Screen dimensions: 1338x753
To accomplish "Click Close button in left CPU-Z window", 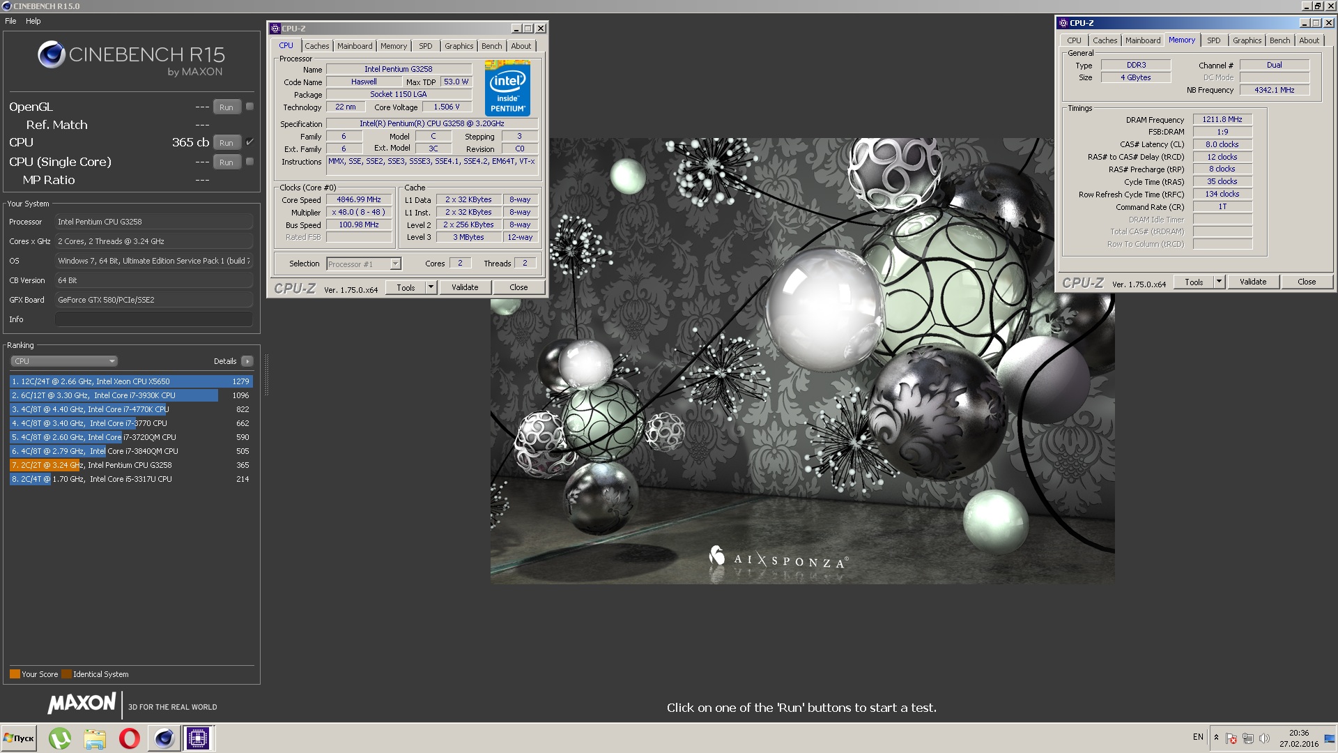I will pyautogui.click(x=518, y=287).
